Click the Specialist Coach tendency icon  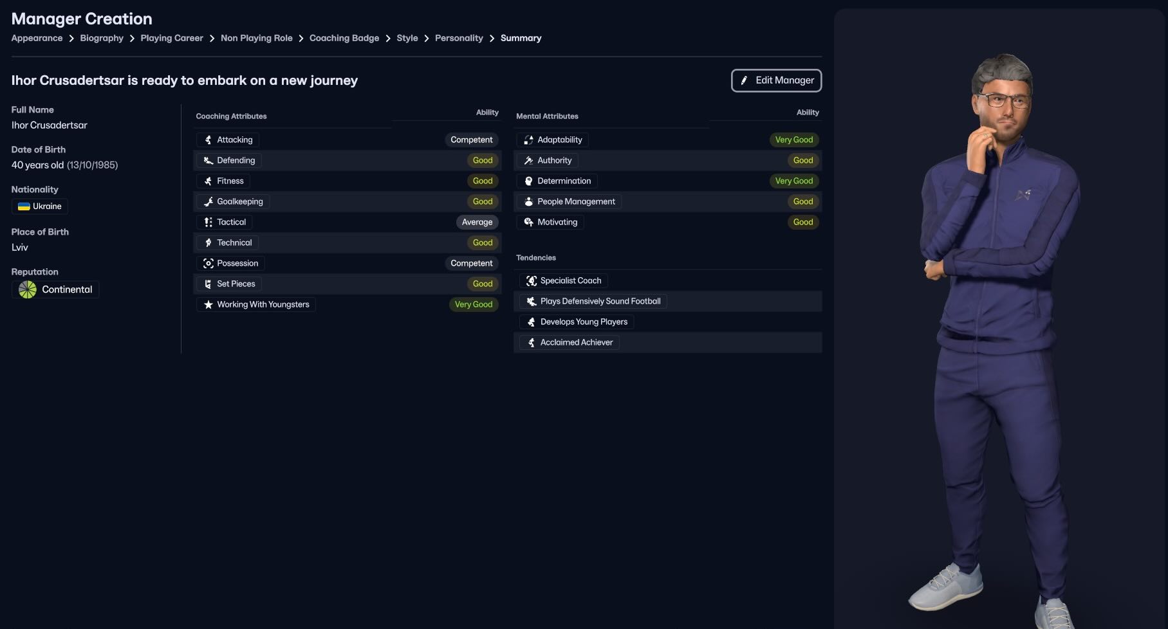click(x=532, y=280)
